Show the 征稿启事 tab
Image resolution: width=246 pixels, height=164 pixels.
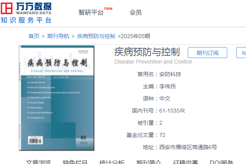185,162
